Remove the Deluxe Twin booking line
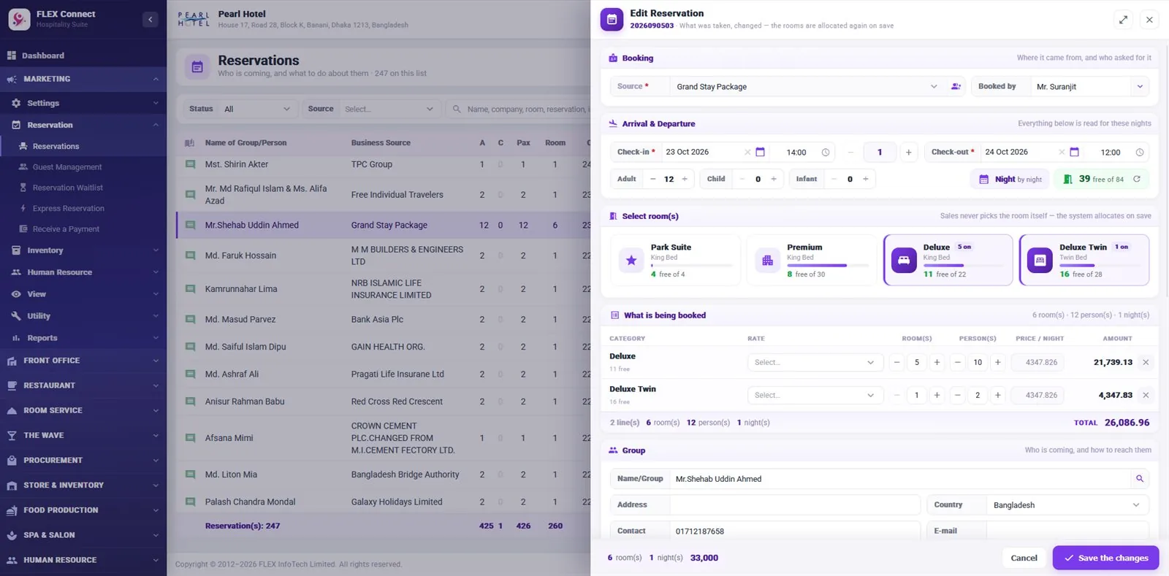The image size is (1169, 576). (x=1146, y=395)
